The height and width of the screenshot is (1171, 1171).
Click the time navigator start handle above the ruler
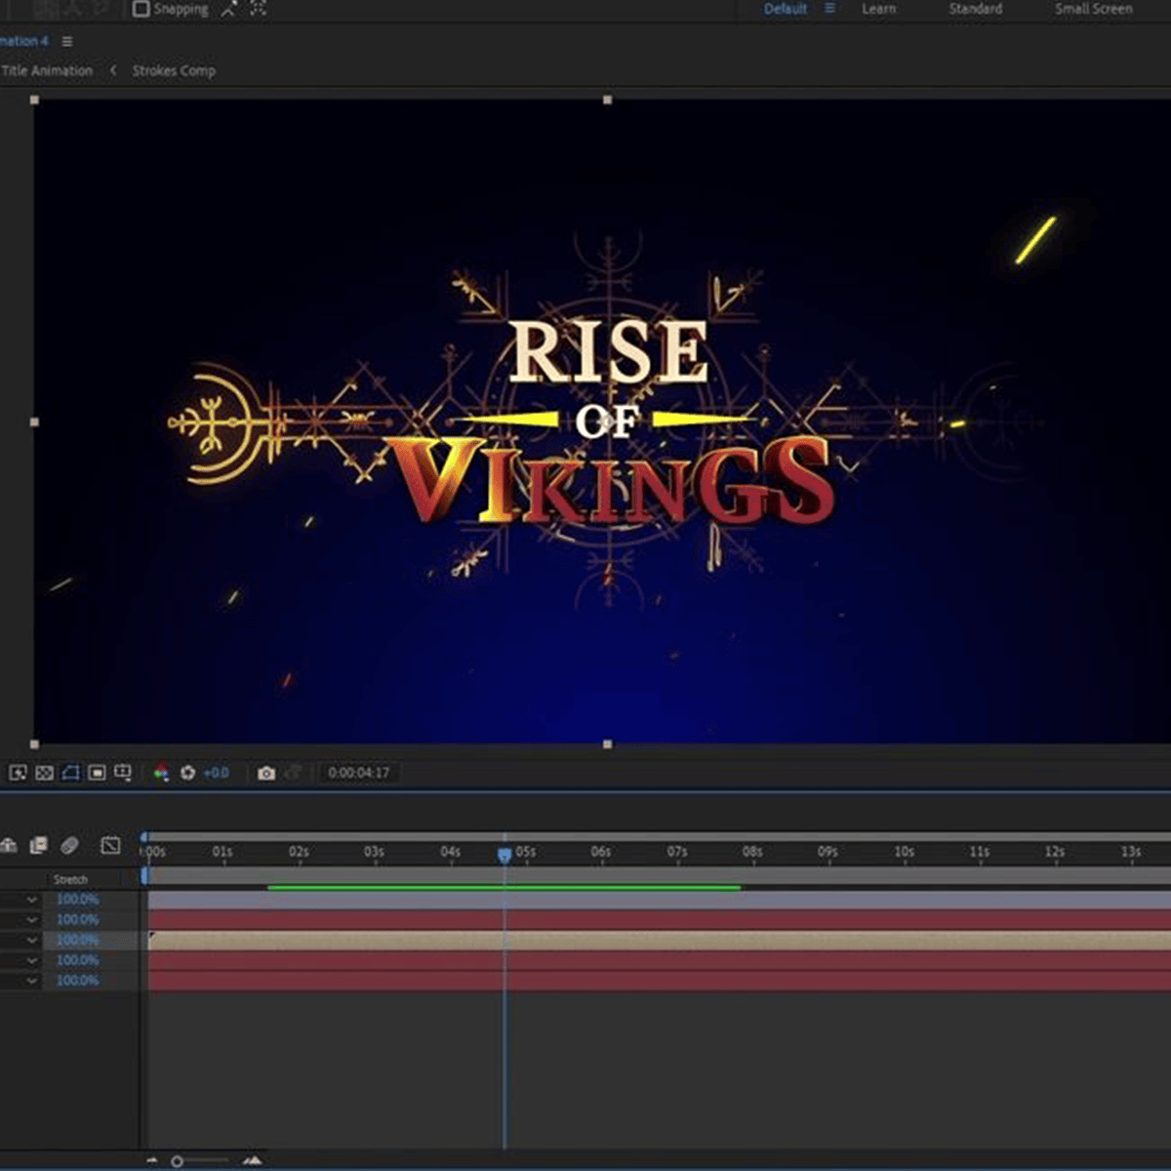click(144, 837)
